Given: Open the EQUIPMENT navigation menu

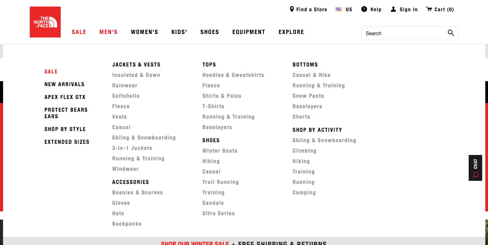Looking at the screenshot, I should (x=249, y=32).
